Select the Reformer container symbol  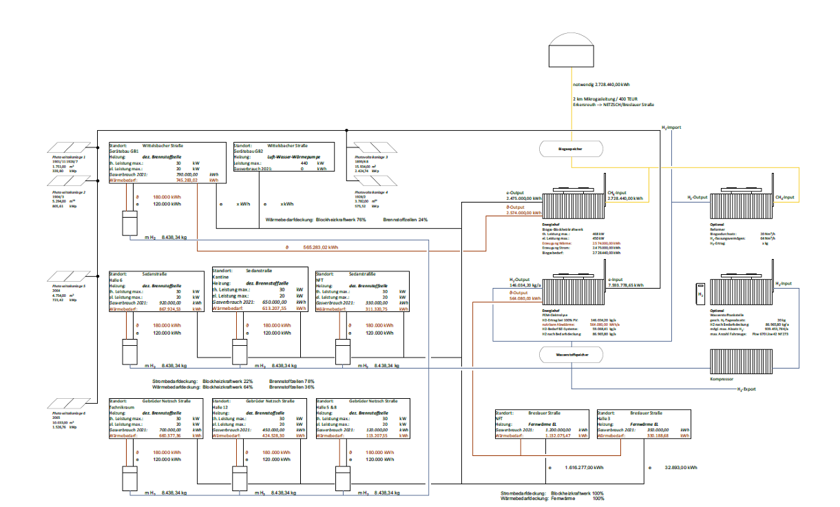coord(740,205)
